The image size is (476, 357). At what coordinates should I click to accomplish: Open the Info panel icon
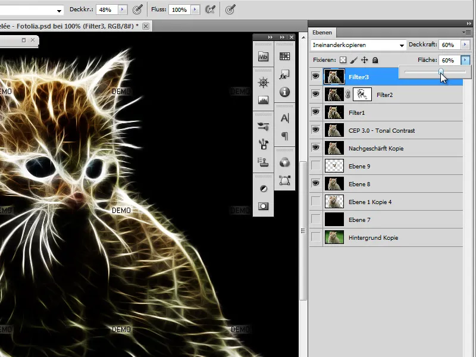[284, 90]
